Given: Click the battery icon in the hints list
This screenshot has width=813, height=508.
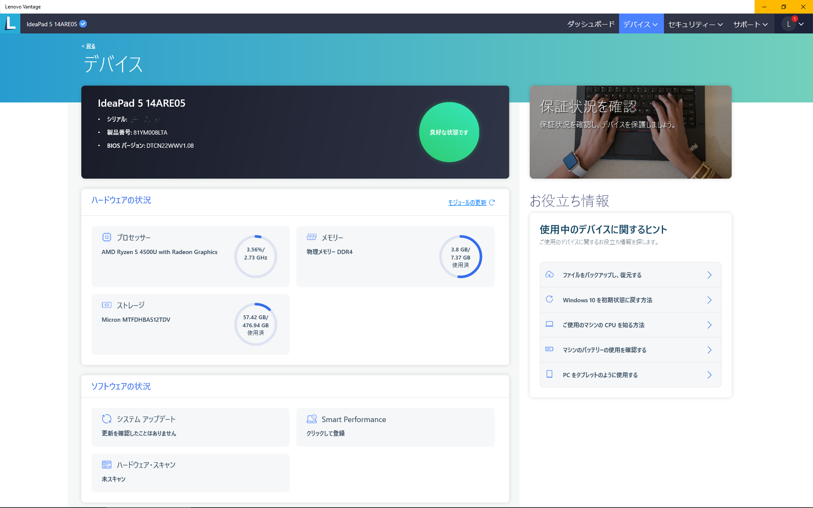Looking at the screenshot, I should point(549,349).
